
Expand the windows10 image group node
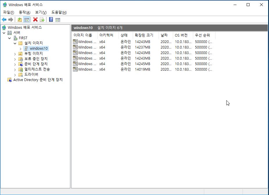pos(21,49)
